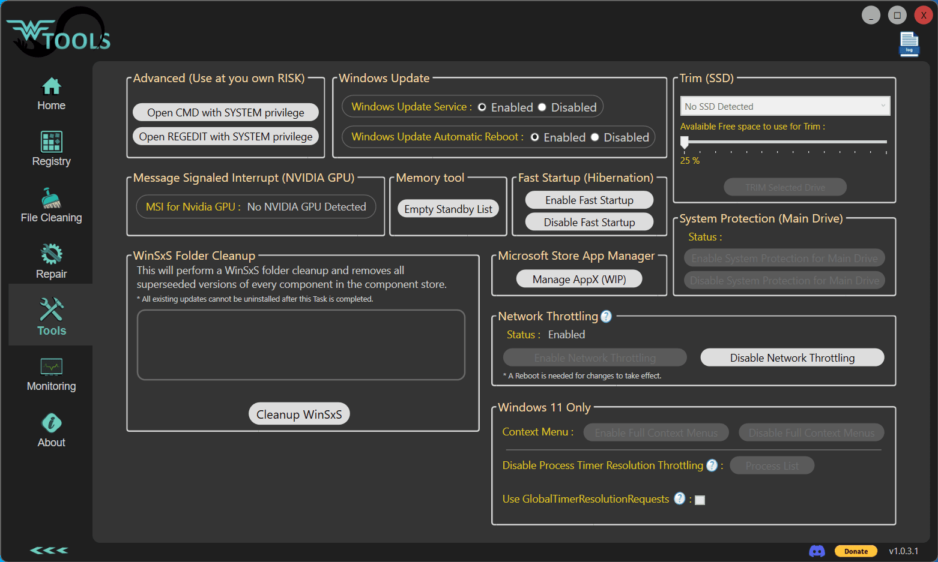Go to the Repair gear icon
Screen dimensions: 938x562
coord(52,254)
